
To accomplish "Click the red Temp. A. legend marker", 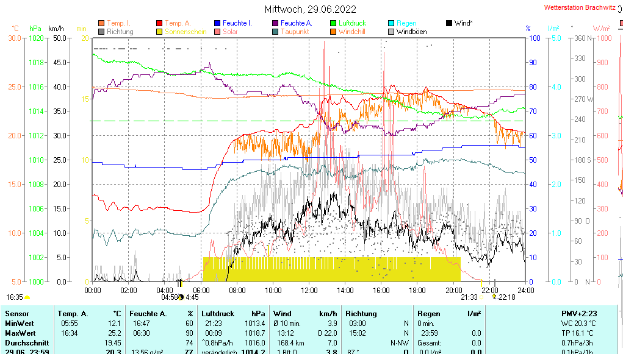I will 159,23.
